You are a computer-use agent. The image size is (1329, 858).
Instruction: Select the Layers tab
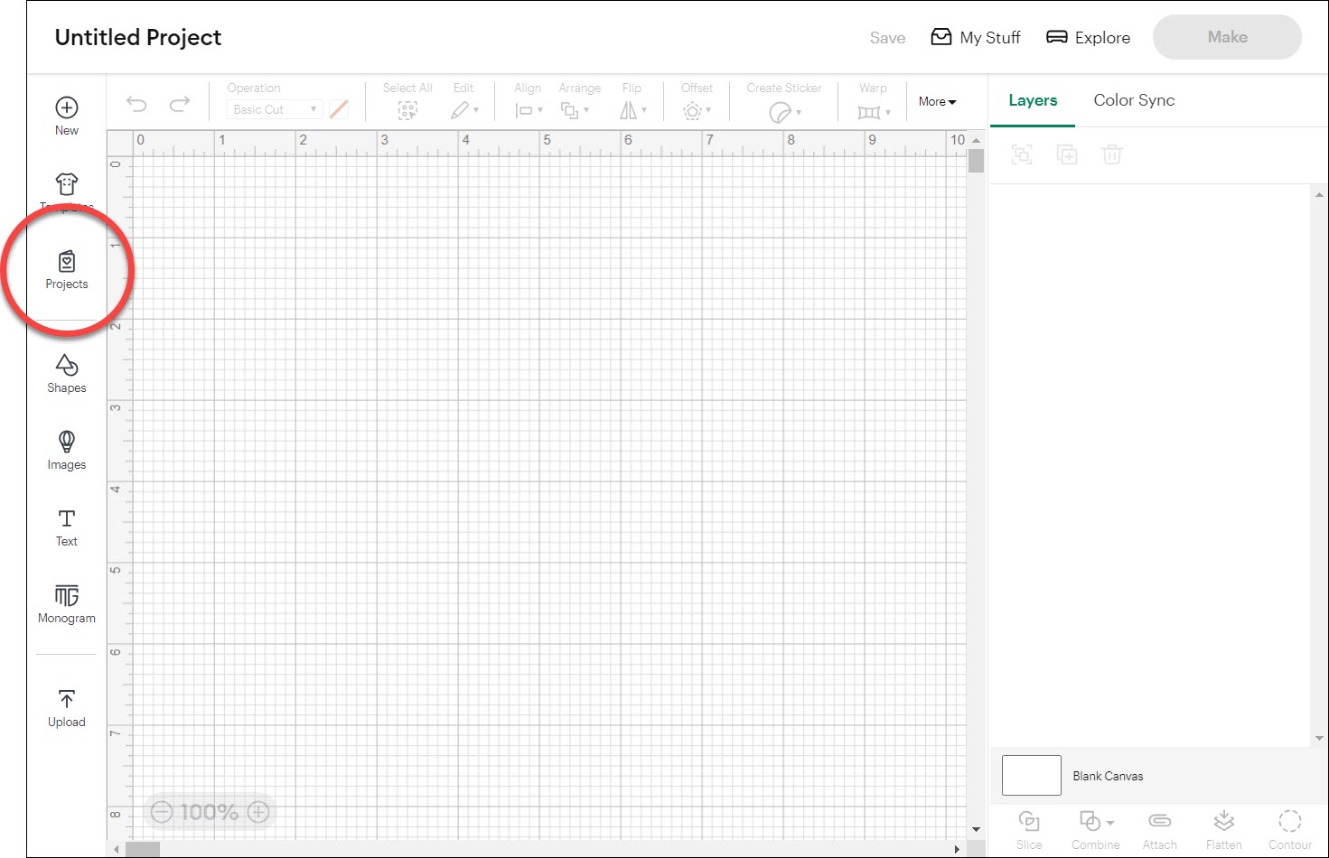pos(1032,100)
